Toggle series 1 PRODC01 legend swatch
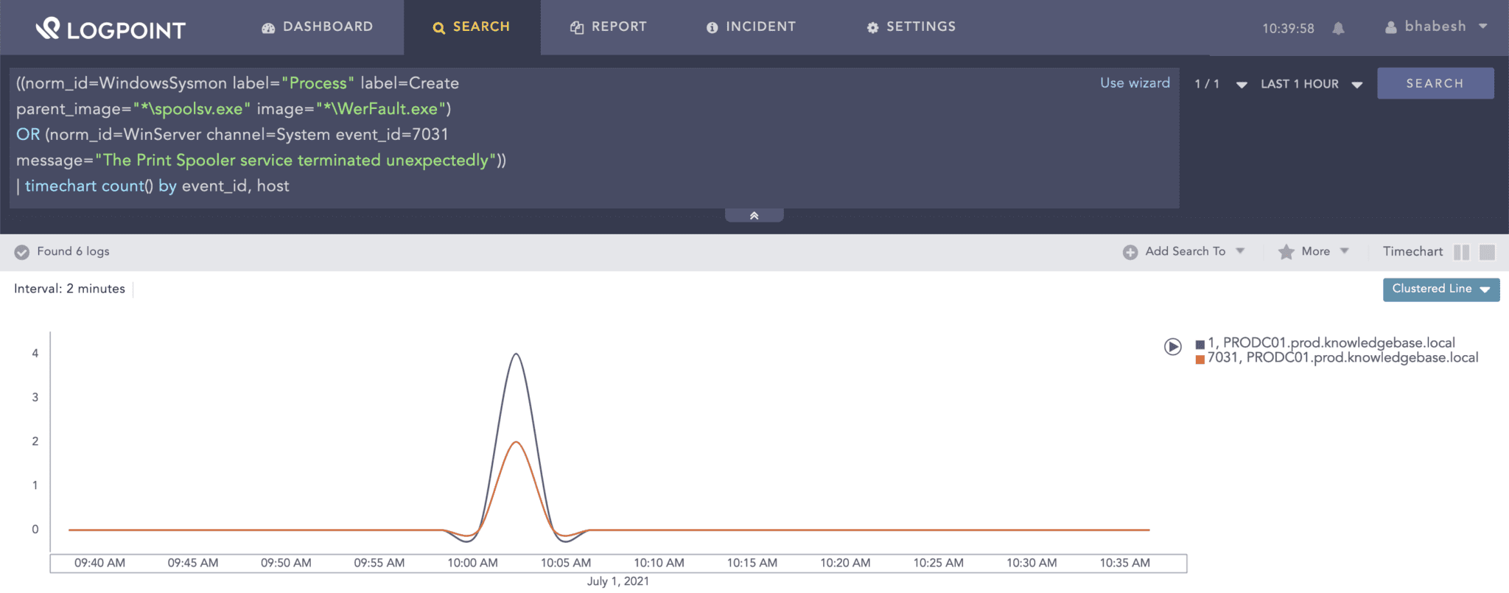The width and height of the screenshot is (1509, 593). coord(1200,344)
